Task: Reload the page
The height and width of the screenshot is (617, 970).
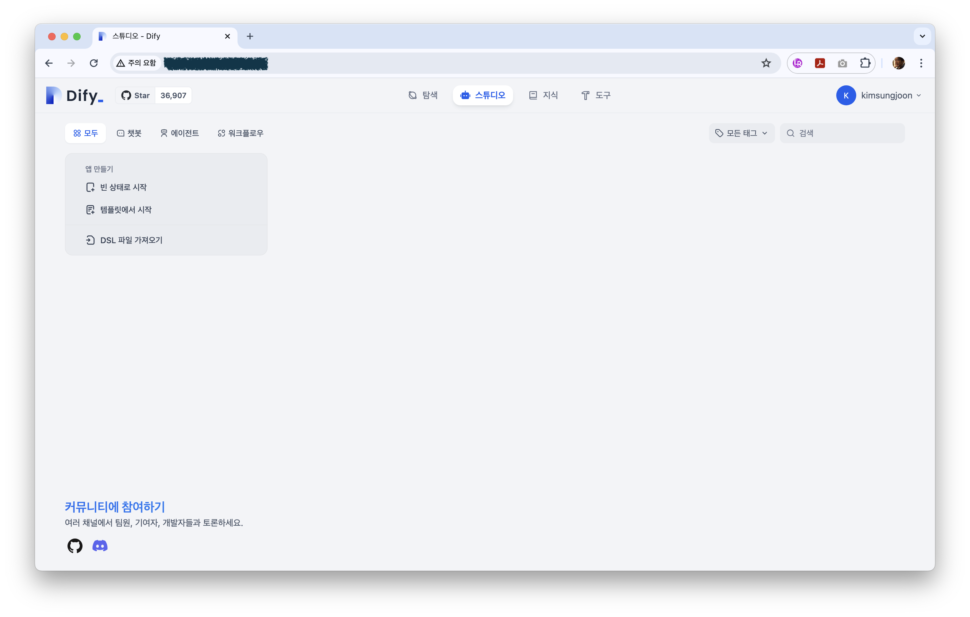Action: [x=94, y=63]
